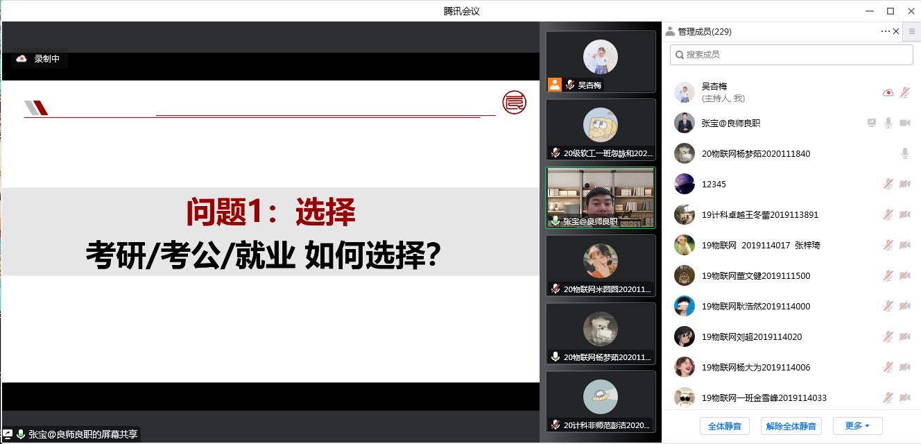Toggle the camera of 张宝@良师良职

tap(905, 123)
